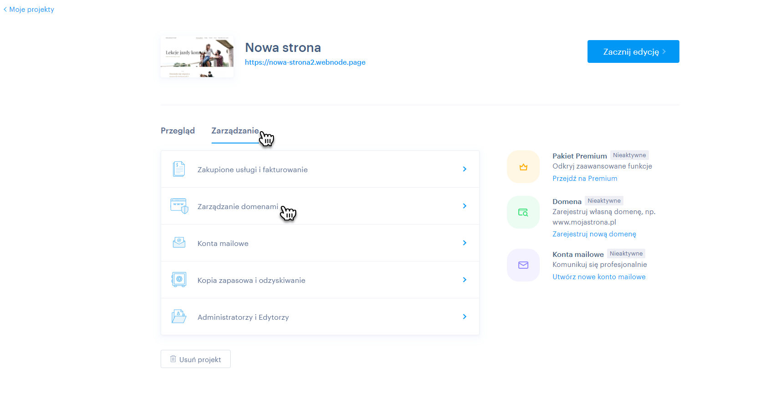Click the Nieaktywne badge next to Domena
Image resolution: width=775 pixels, height=394 pixels.
[604, 201]
